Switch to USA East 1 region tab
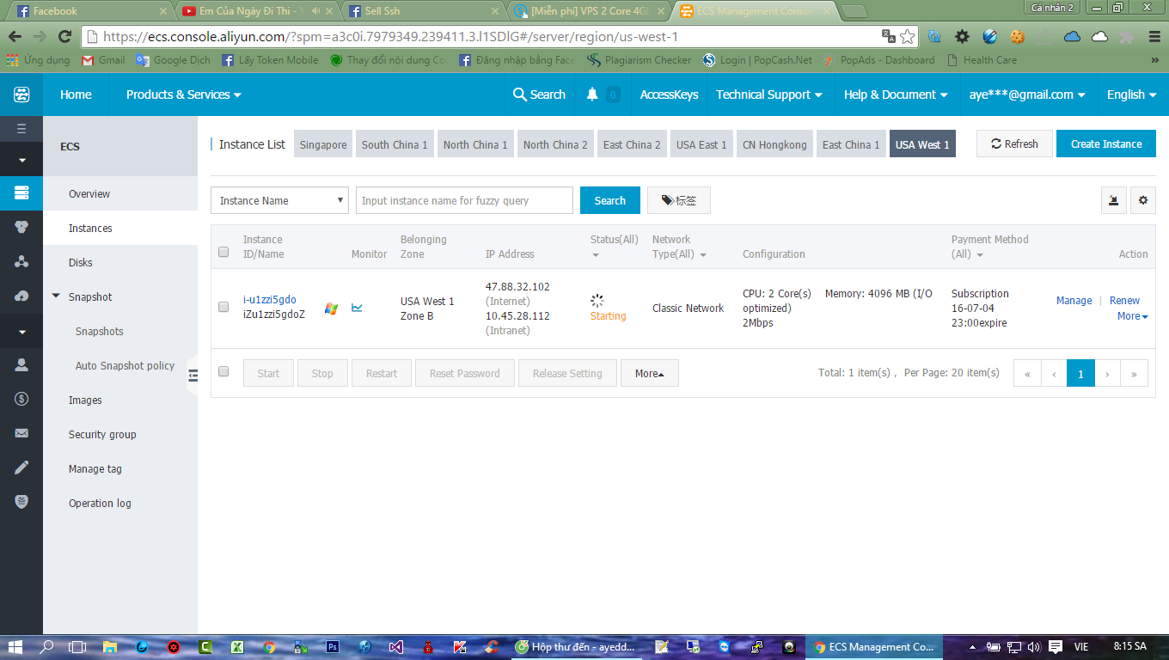The image size is (1169, 660). (x=701, y=144)
